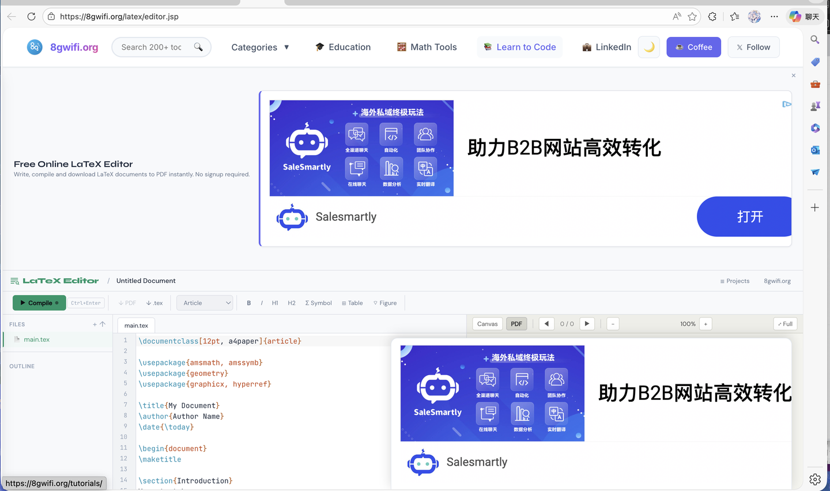Image resolution: width=830 pixels, height=491 pixels.
Task: Go to the previous PDF page
Action: pyautogui.click(x=546, y=324)
